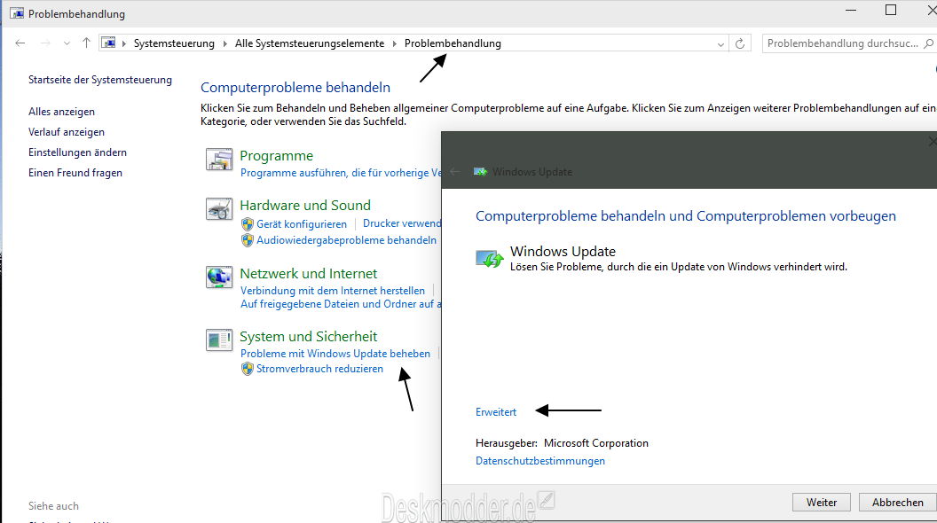The image size is (937, 523).
Task: Click the Windows Update title icon in the dialog
Action: [x=480, y=172]
